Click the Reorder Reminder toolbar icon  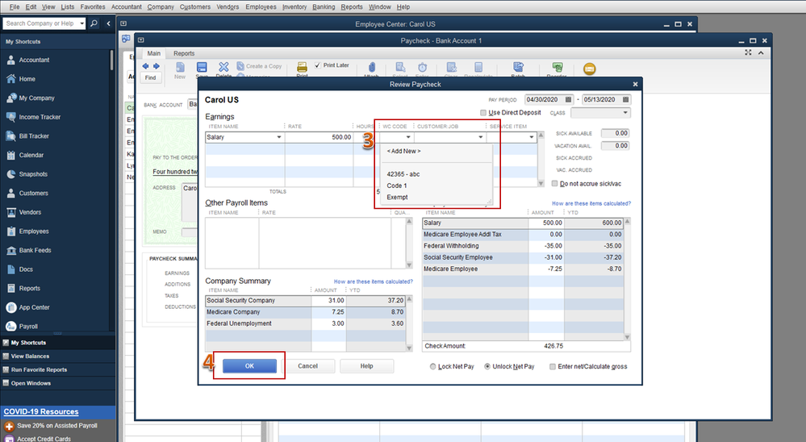(x=558, y=67)
